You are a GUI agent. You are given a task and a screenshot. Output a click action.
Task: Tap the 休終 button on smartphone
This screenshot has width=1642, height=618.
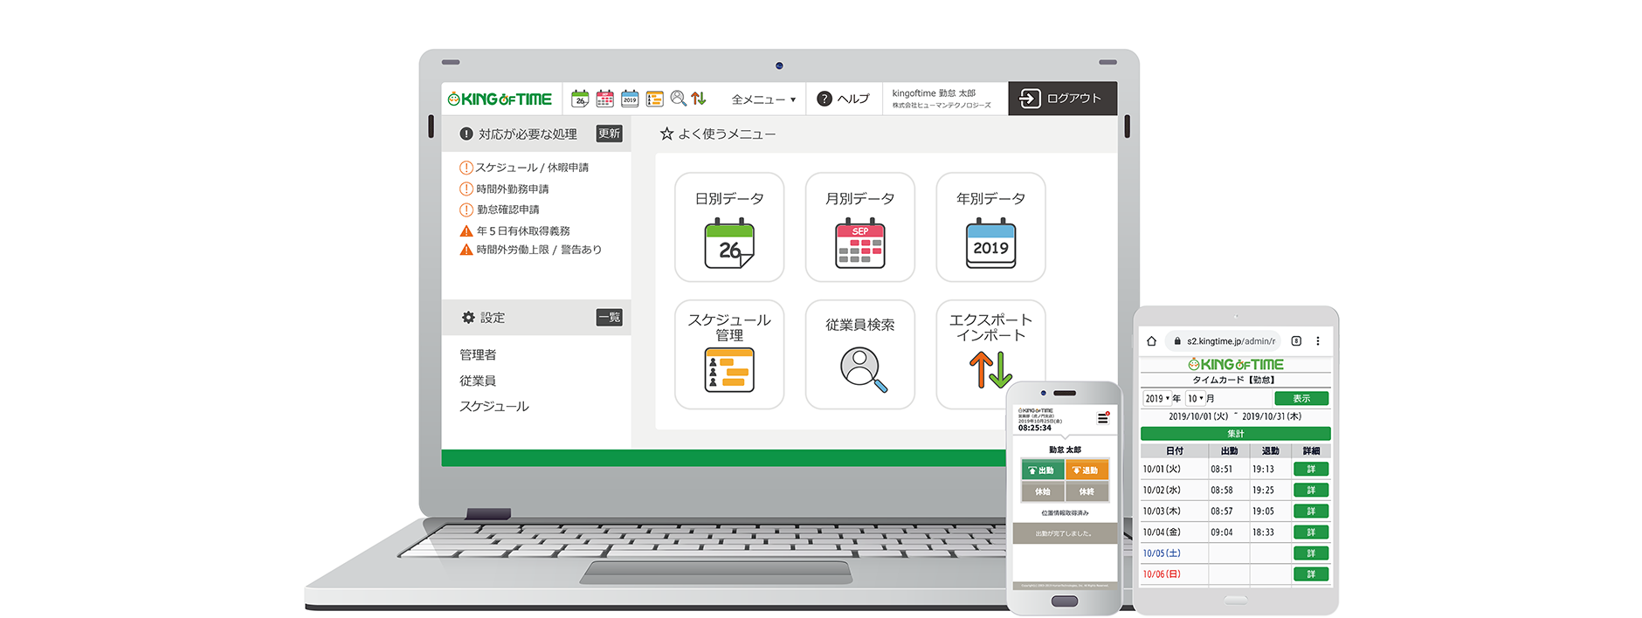point(1087,491)
